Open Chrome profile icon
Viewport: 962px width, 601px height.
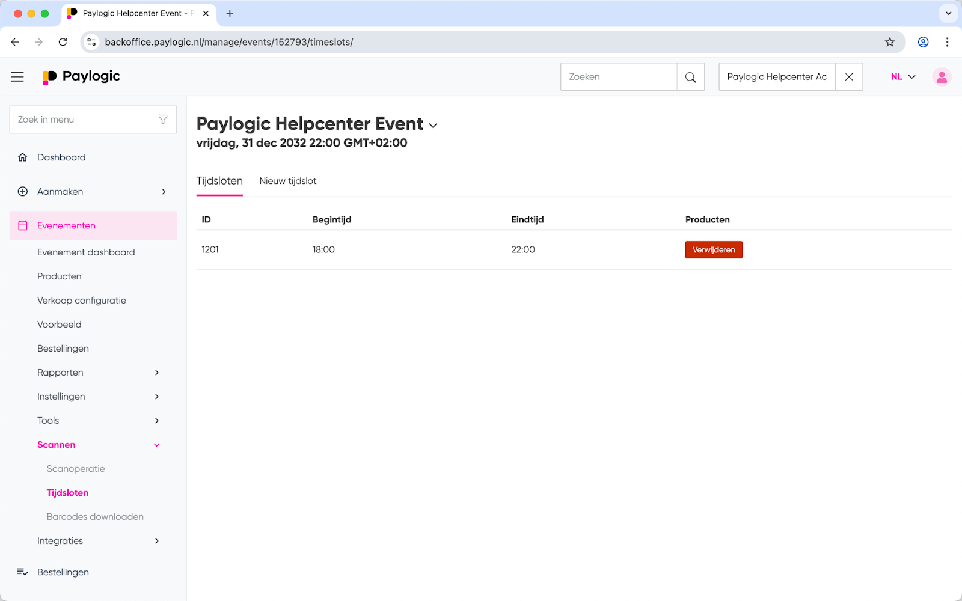tap(923, 42)
